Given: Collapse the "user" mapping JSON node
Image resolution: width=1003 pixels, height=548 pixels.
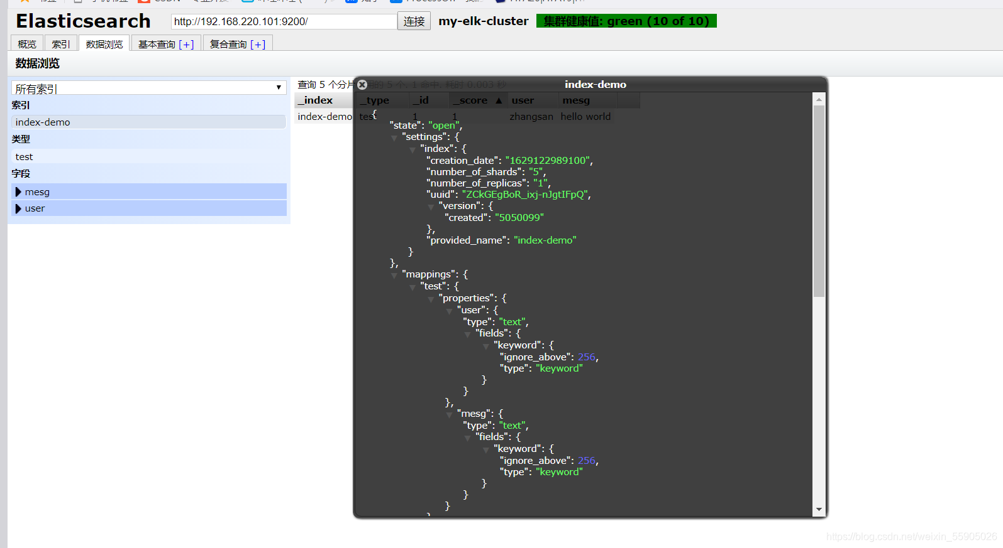Looking at the screenshot, I should coord(449,311).
